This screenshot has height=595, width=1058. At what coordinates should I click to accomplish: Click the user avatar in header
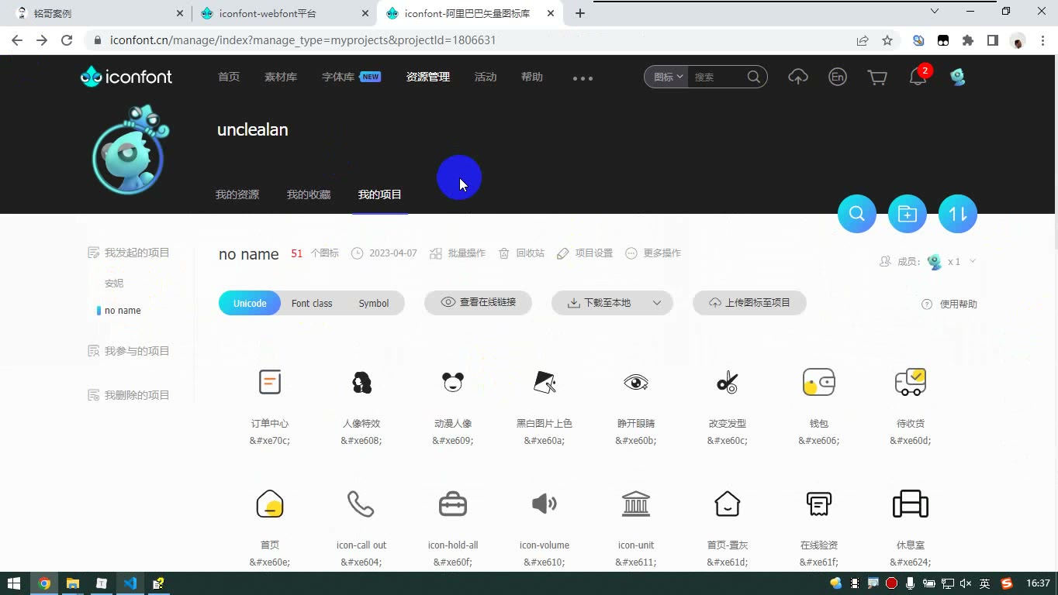click(x=958, y=77)
